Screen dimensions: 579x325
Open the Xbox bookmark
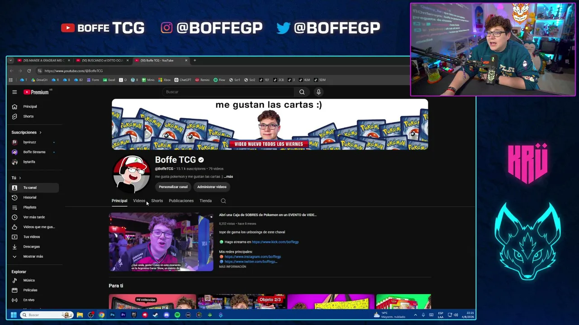164,80
